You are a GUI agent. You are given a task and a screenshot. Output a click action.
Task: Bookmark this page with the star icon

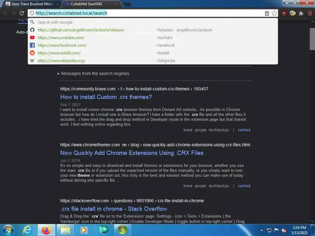(x=274, y=13)
